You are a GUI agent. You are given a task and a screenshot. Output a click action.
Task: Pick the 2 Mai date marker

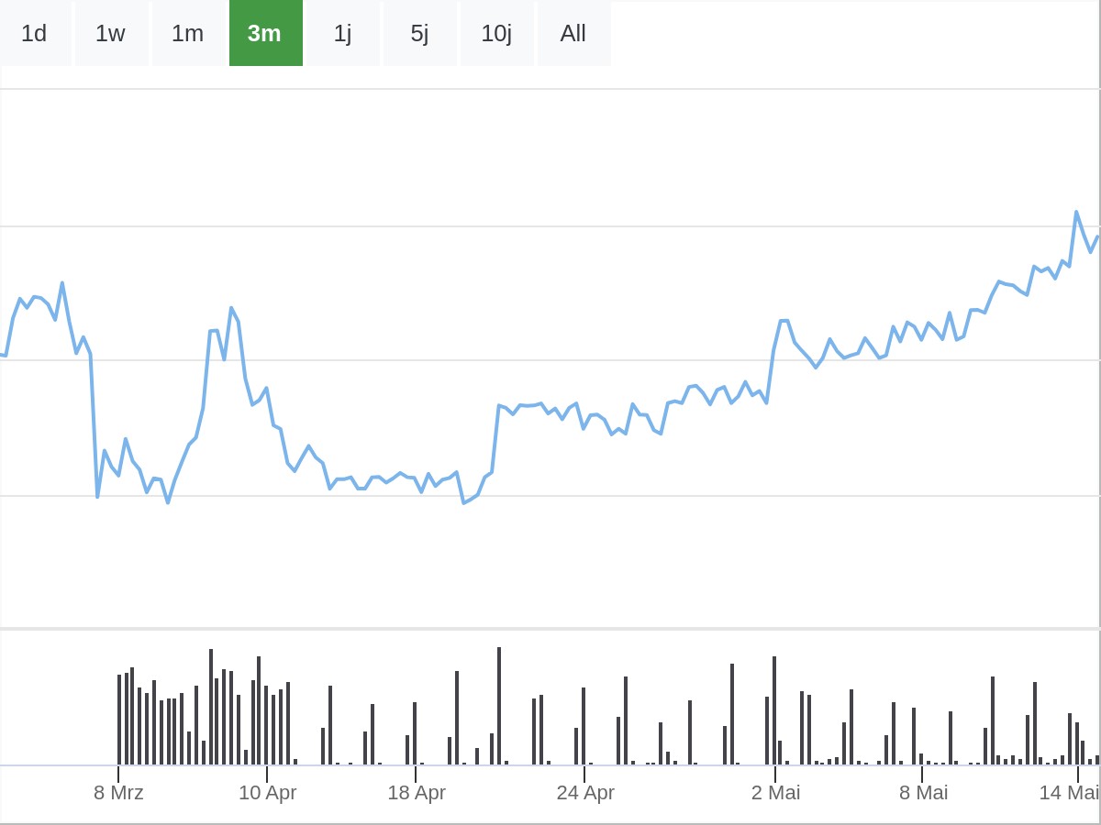pyautogui.click(x=775, y=793)
